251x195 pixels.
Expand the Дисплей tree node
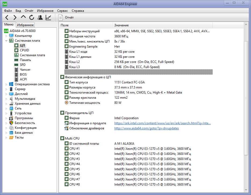[x=6, y=94]
